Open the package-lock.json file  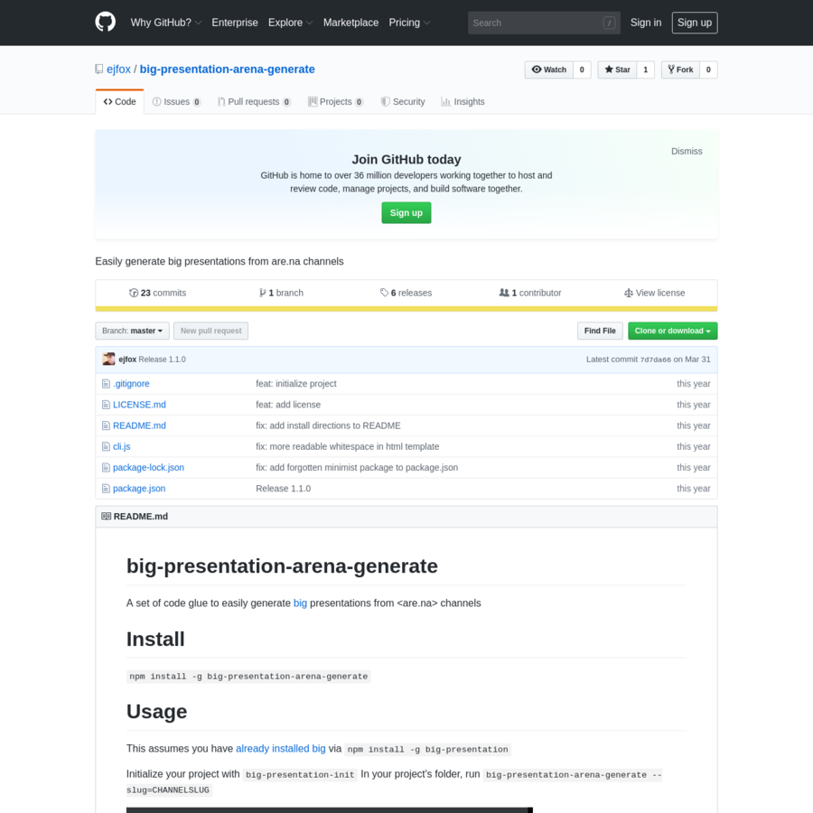click(148, 468)
